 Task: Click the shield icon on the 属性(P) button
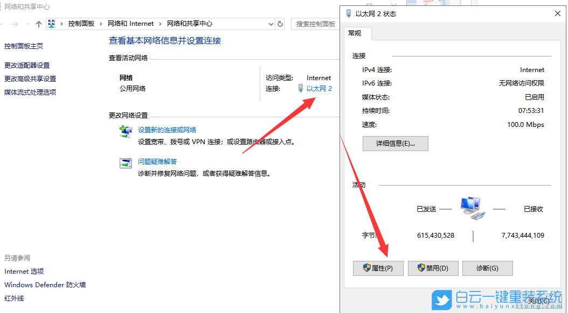click(367, 268)
